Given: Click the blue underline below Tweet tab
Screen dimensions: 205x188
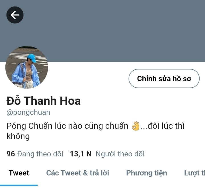Looking at the screenshot, I should tap(19, 185).
